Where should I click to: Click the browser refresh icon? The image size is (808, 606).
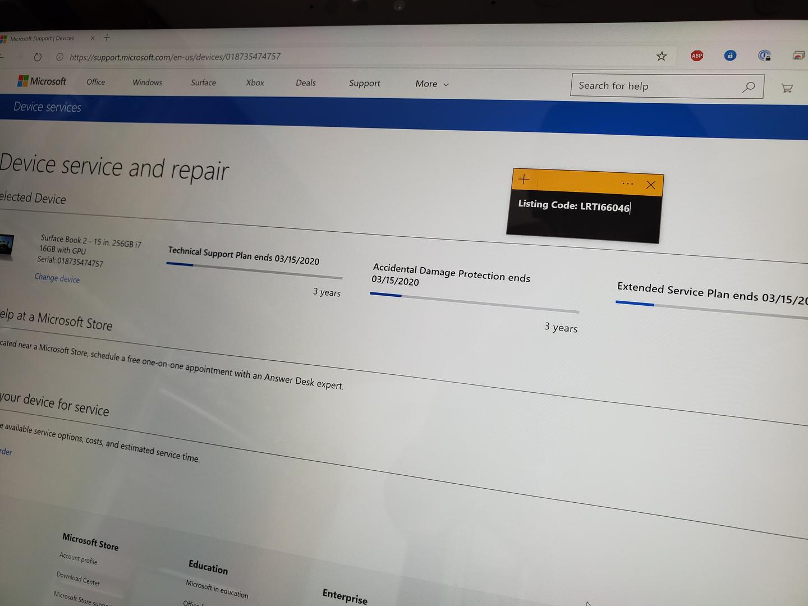[38, 57]
